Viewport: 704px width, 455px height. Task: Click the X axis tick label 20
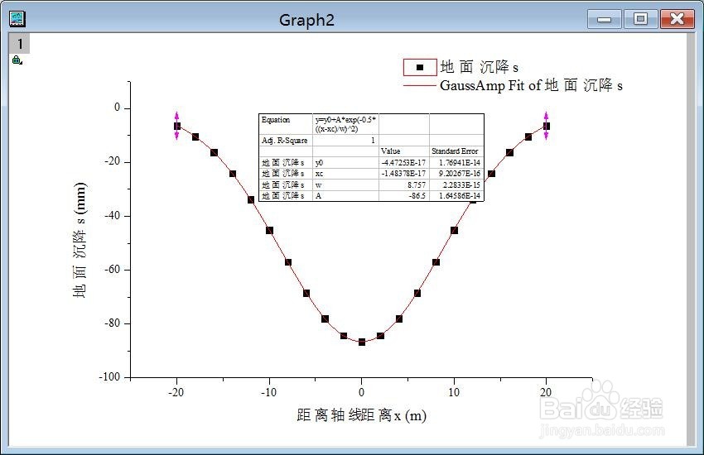(546, 392)
